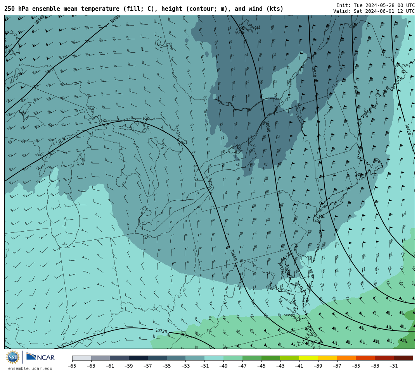The width and height of the screenshot is (419, 373).
Task: Click the -37 colorbar tick label
Action: 337,366
